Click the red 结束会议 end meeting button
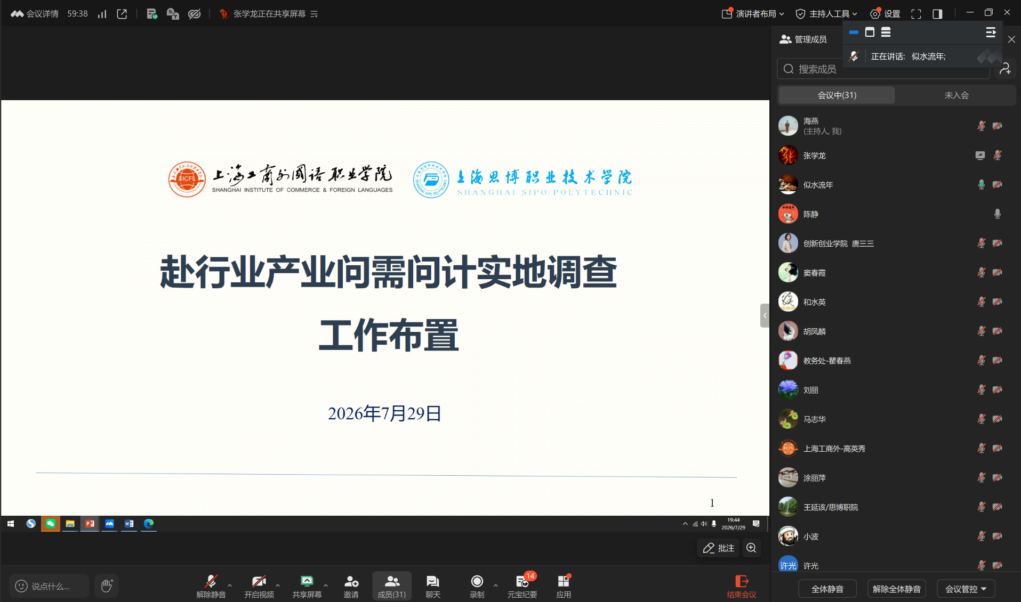The image size is (1021, 602). click(x=742, y=586)
